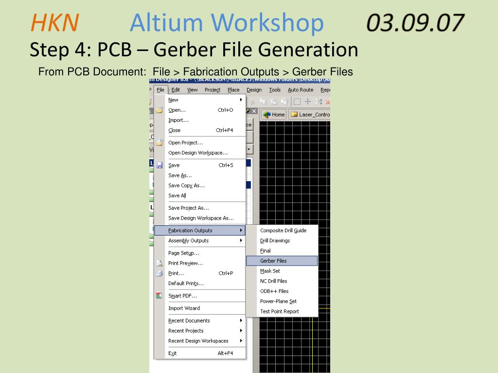The width and height of the screenshot is (498, 373).
Task: Choose the Move Selection crosshair tool
Action: pos(308,102)
